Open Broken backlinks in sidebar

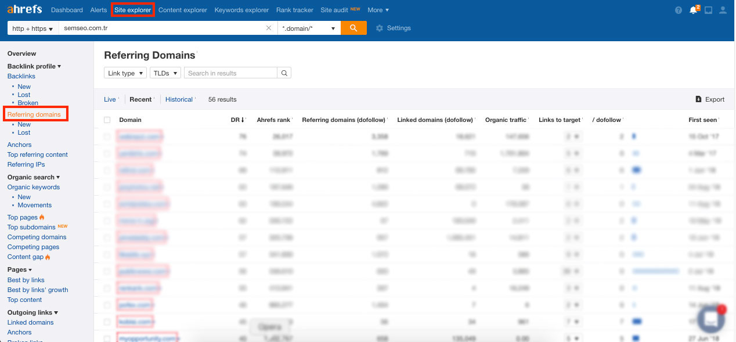(28, 103)
